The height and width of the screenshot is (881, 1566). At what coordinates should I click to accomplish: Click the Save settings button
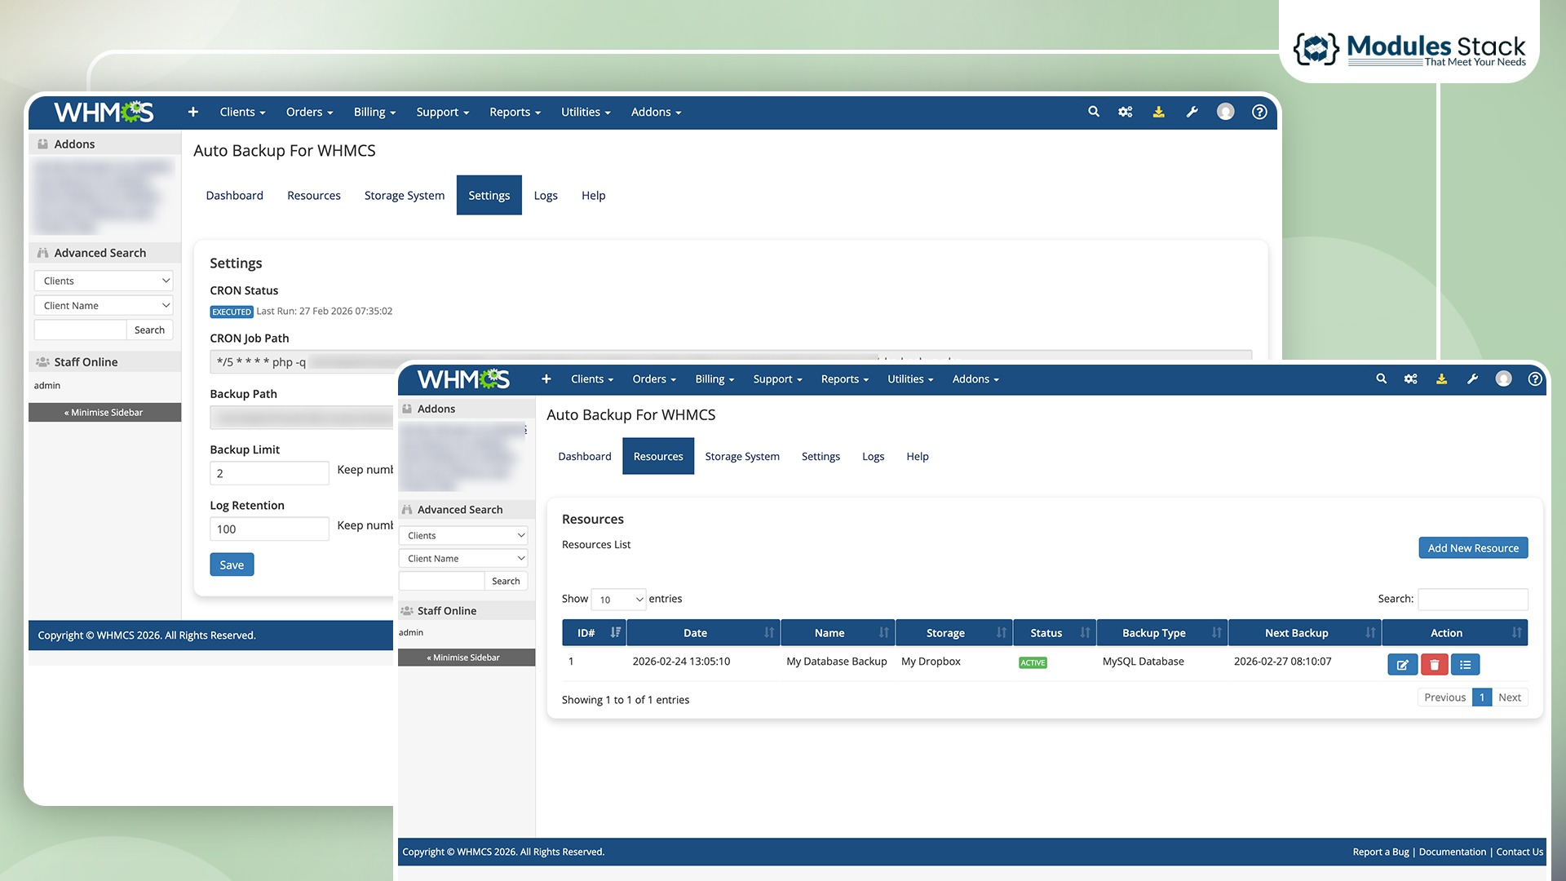(232, 564)
